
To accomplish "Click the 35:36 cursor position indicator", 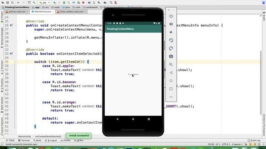I will (211, 144).
